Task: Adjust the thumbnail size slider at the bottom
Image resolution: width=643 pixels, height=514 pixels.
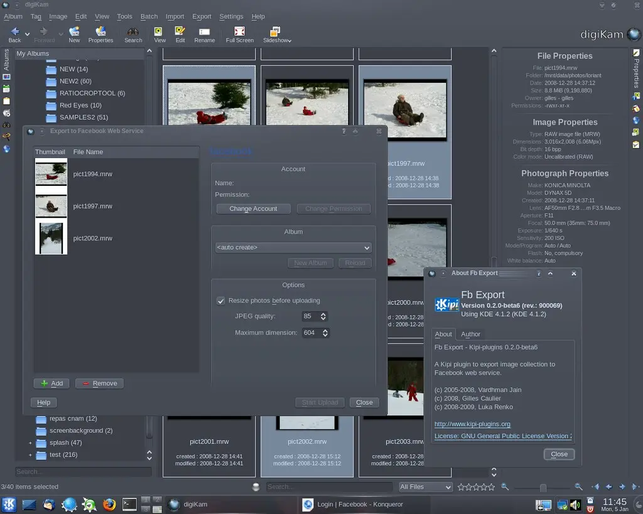Action: pyautogui.click(x=542, y=486)
